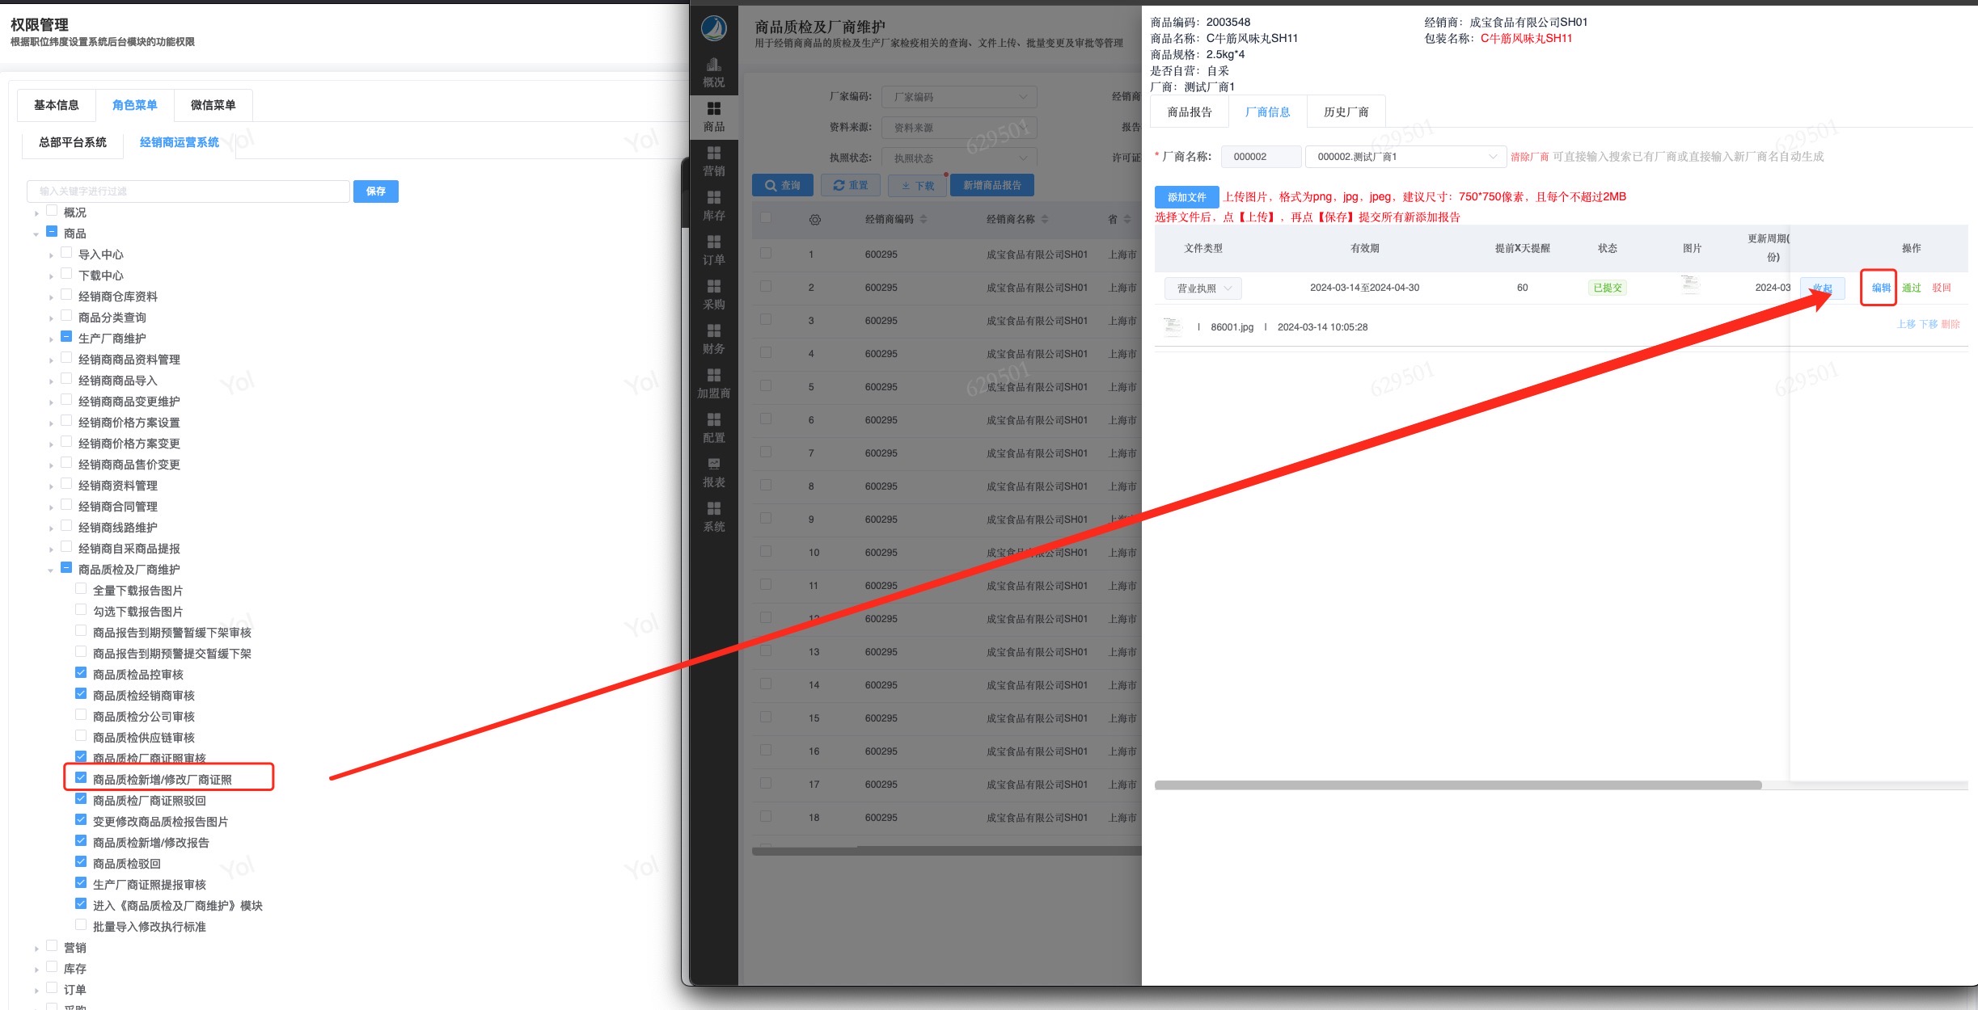The image size is (1978, 1010).
Task: Switch to the 微信菜单 tab
Action: [213, 105]
